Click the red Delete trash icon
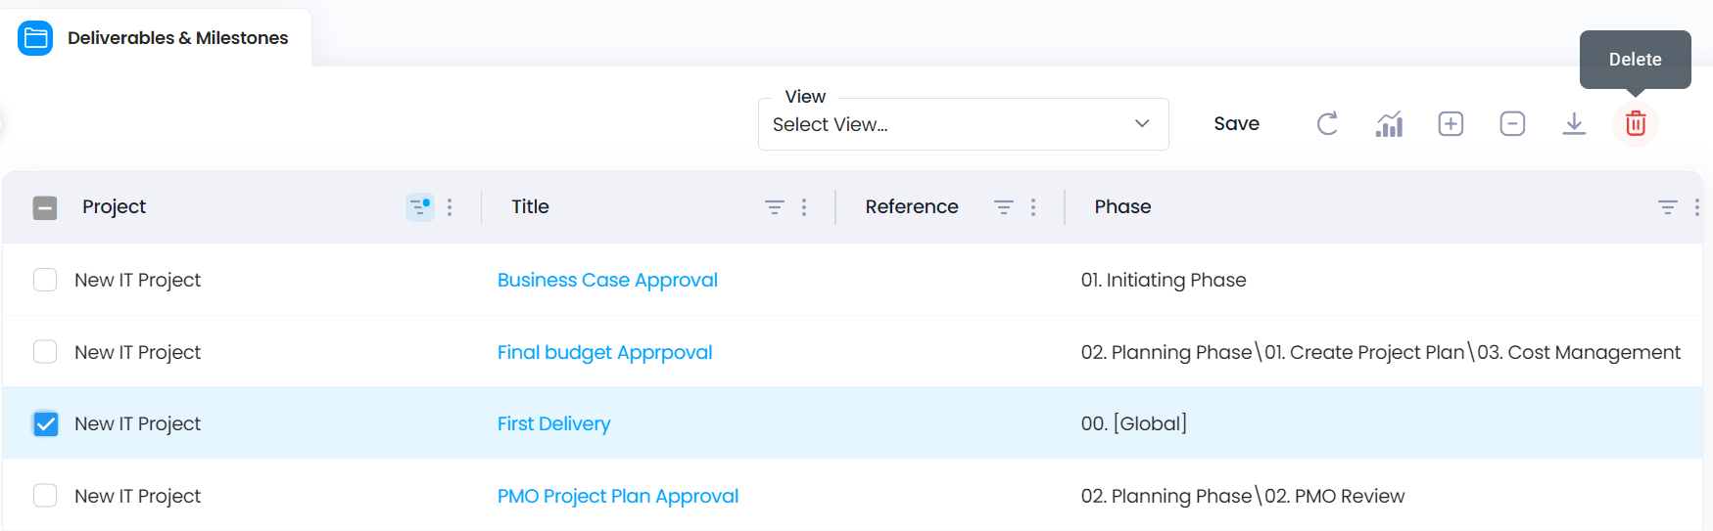1713x531 pixels. pos(1635,124)
